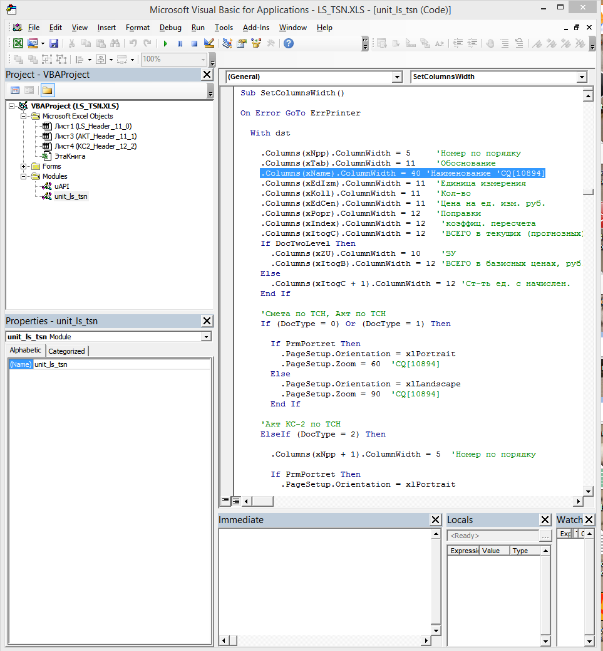603x651 pixels.
Task: Open the unit_ls_tsn Module properties dropdown
Action: [206, 337]
